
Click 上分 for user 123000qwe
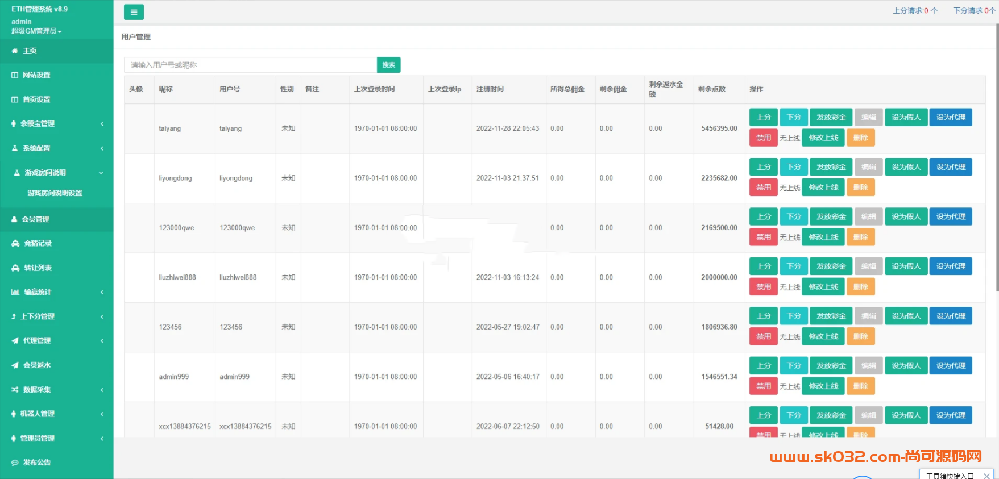[x=764, y=216]
